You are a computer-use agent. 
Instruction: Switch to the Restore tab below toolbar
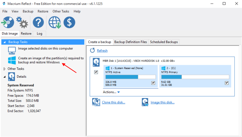click(26, 34)
